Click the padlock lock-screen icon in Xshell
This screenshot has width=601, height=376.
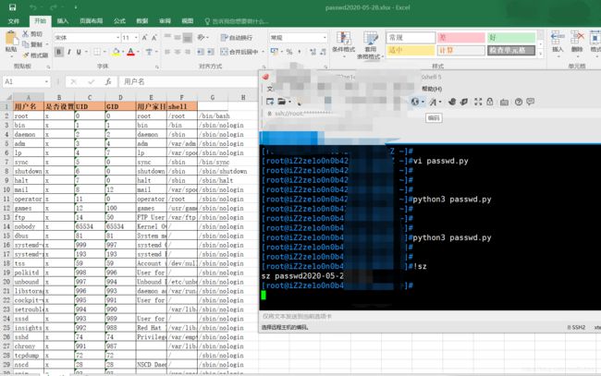click(x=490, y=102)
